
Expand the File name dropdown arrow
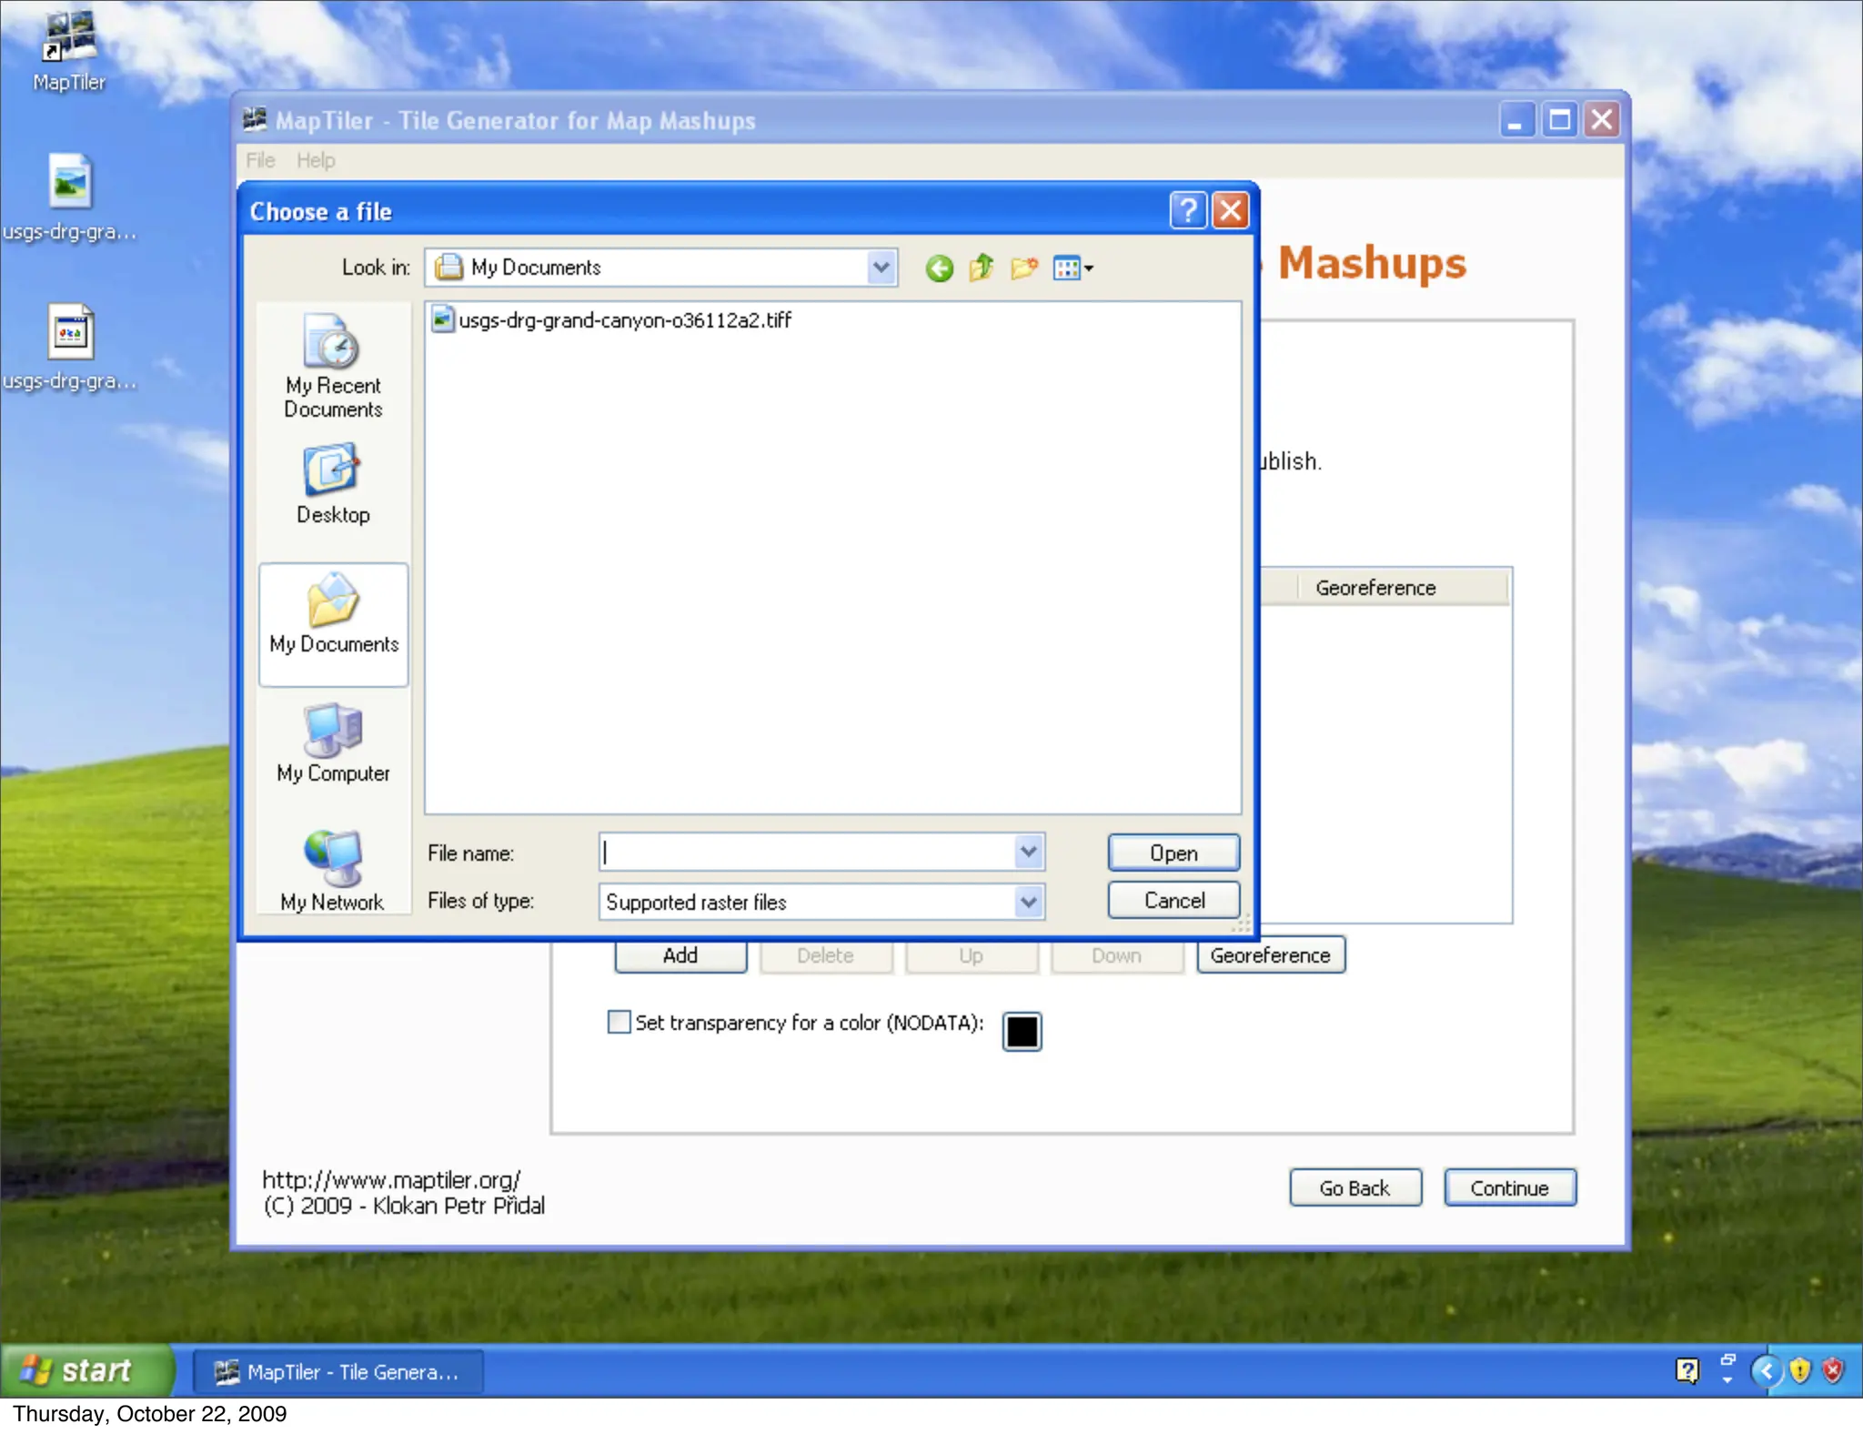point(1028,853)
